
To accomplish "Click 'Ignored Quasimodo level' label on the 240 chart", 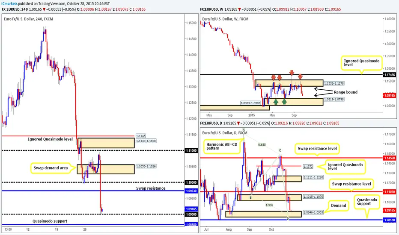I will pos(50,139).
